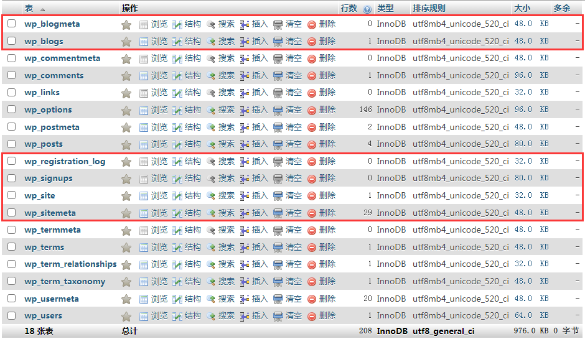
Task: Open the structure icon for wp_comments
Action: pos(177,76)
